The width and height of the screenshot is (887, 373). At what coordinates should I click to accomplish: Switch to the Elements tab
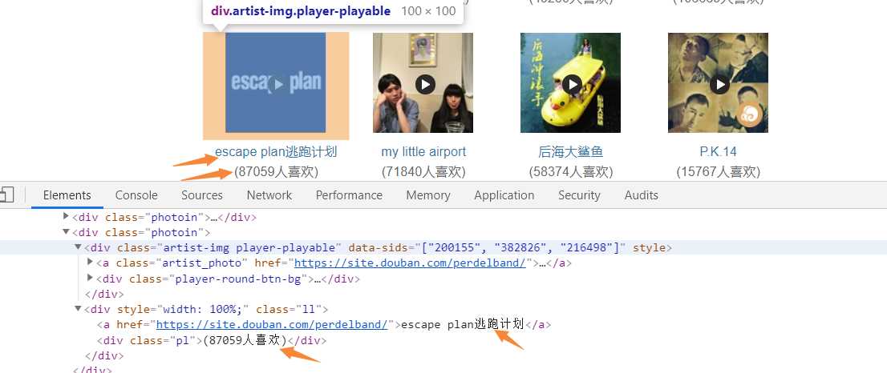(x=67, y=195)
